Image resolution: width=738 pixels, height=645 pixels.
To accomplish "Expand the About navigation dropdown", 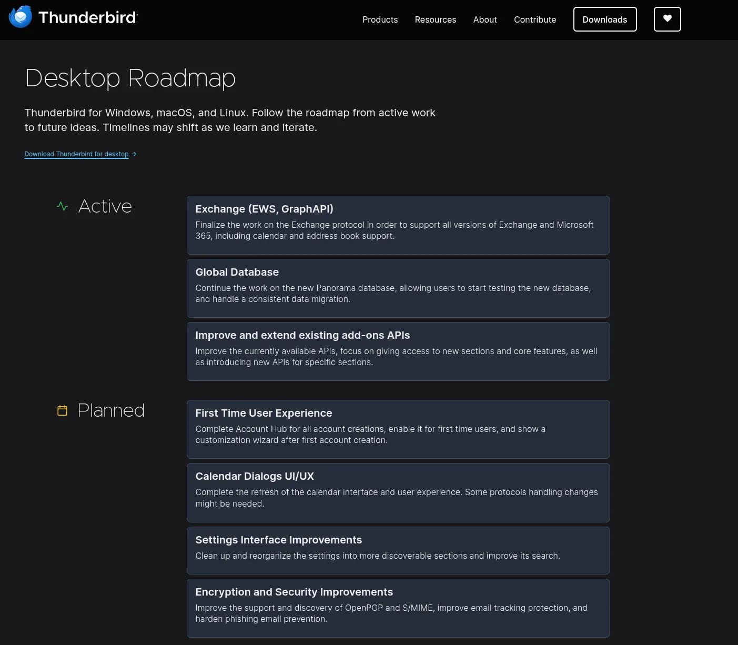I will click(x=484, y=19).
